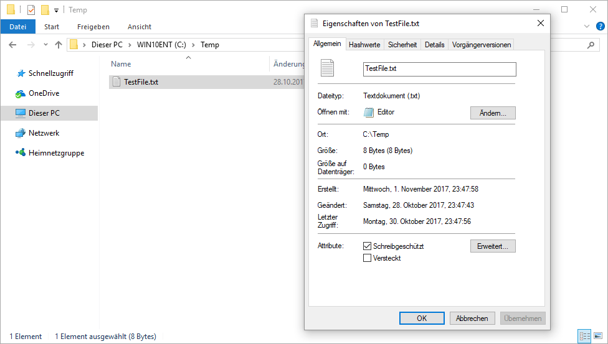Go up one folder level with up arrow
This screenshot has height=344, width=608.
click(59, 45)
